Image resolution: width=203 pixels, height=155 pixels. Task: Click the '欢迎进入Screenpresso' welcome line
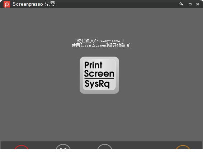tap(100, 41)
